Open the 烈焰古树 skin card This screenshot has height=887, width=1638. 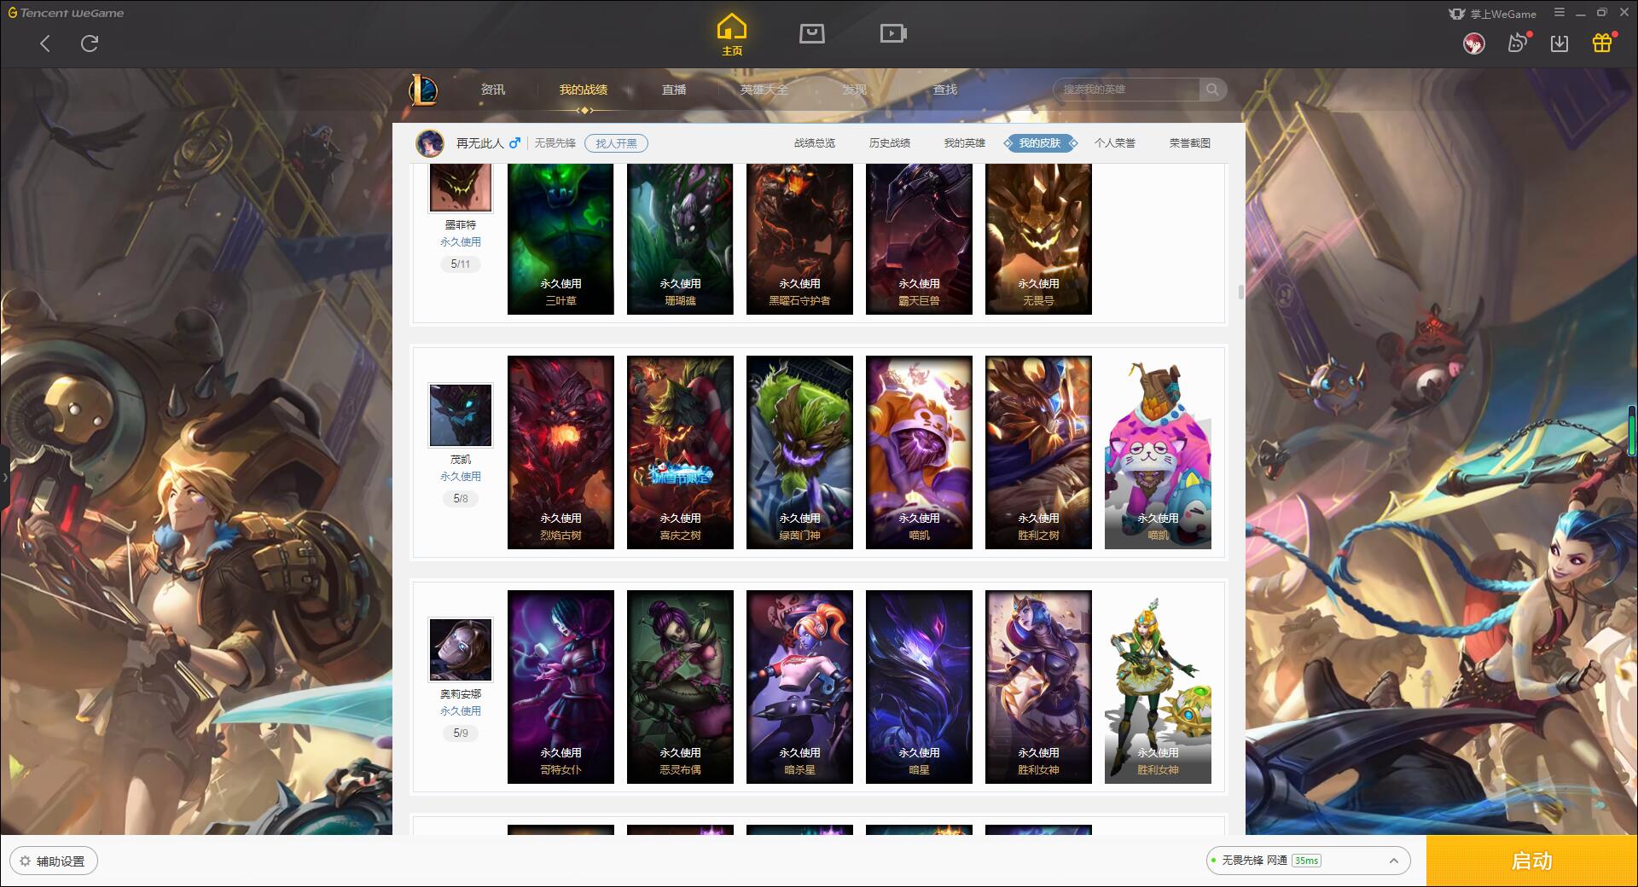click(561, 452)
